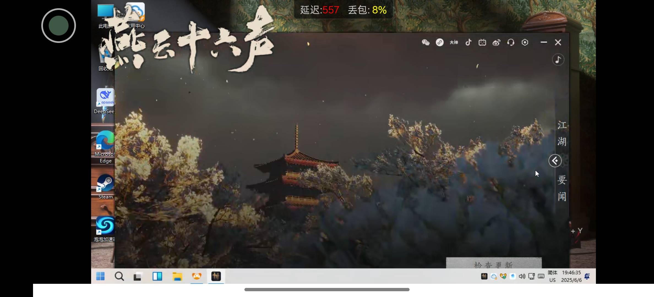Open the WeChat official account icon
The width and height of the screenshot is (654, 297).
tap(426, 42)
